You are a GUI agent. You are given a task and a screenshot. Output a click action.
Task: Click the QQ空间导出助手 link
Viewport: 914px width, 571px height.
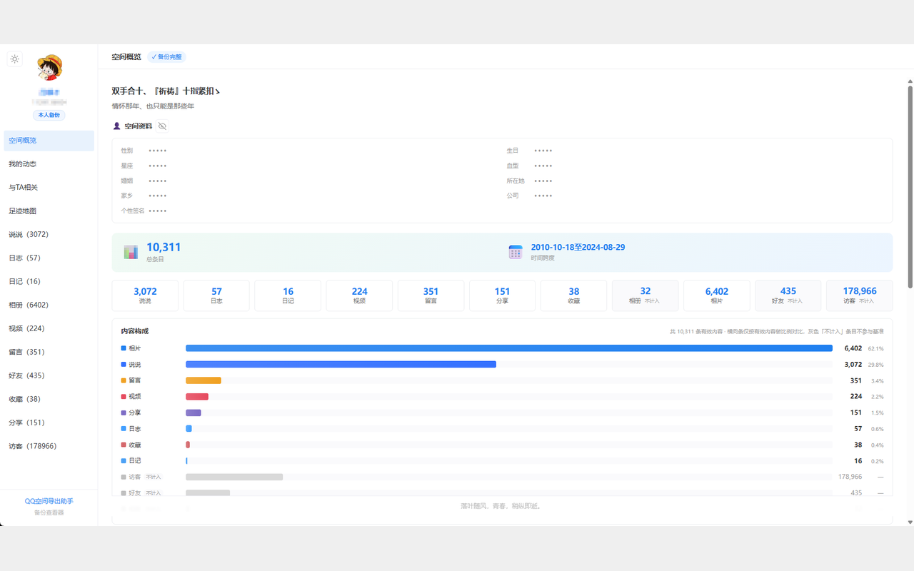coord(49,502)
